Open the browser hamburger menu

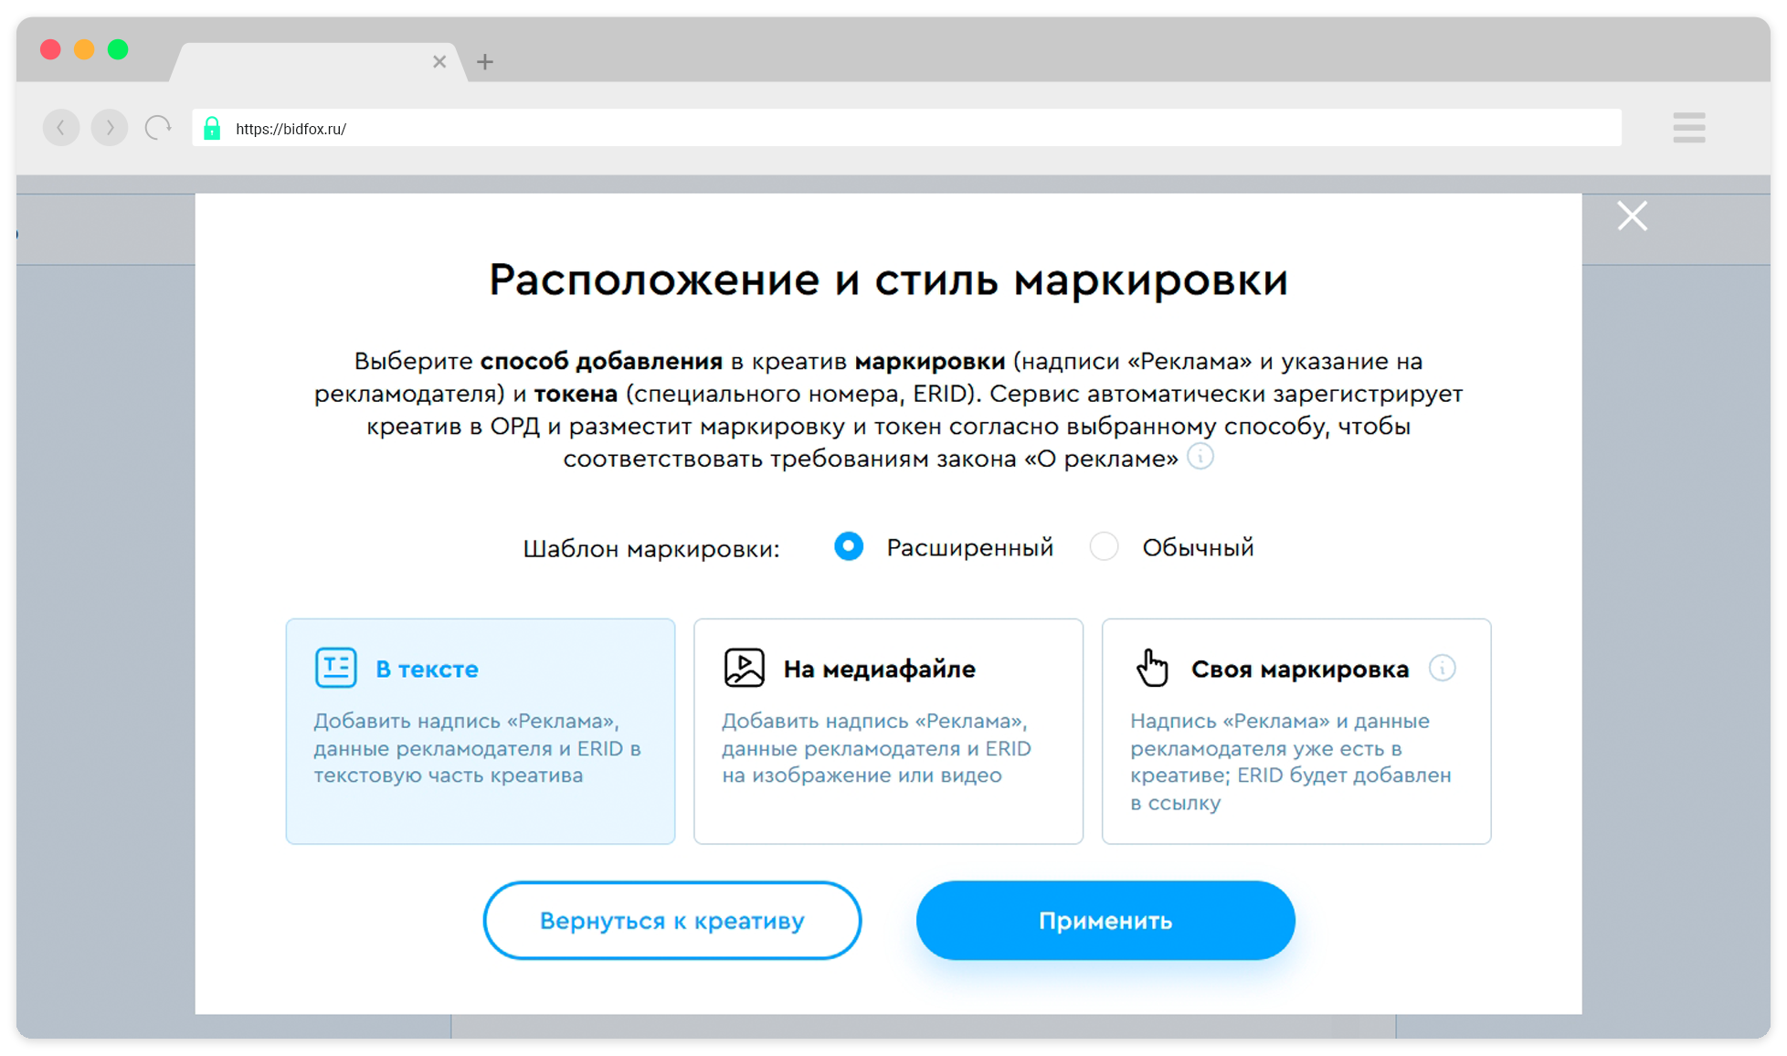click(1688, 128)
